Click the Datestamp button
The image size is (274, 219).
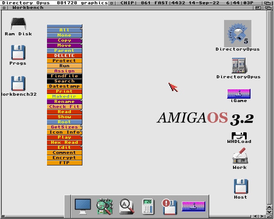coord(64,86)
